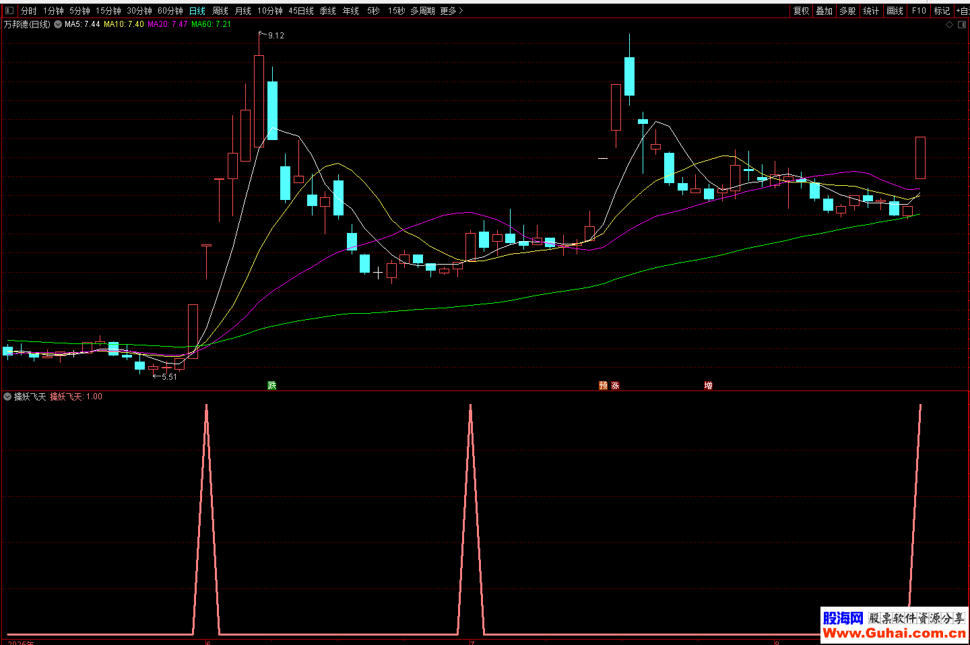
Task: Open F10 company information
Action: 919,11
